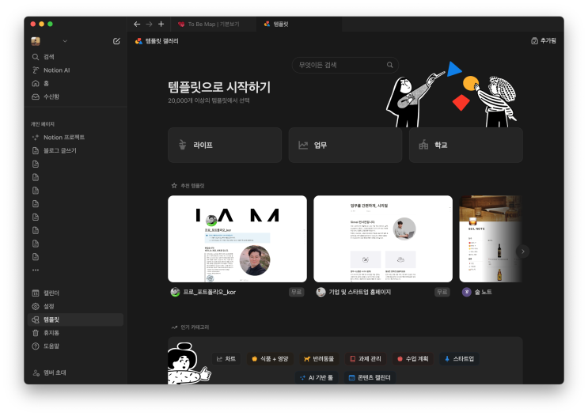Select the 수업 계획 chip
The width and height of the screenshot is (588, 416).
pyautogui.click(x=412, y=358)
